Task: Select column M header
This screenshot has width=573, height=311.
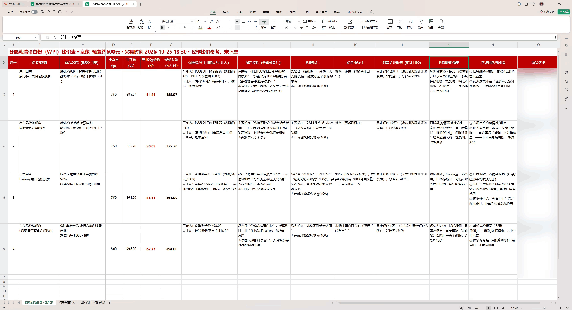Action: [449, 45]
